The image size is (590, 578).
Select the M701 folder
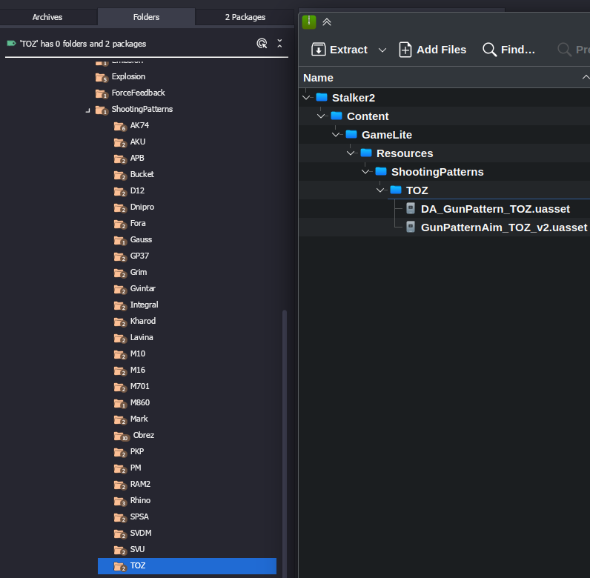point(139,386)
